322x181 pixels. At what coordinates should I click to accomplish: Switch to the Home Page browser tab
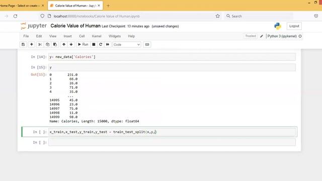(x=20, y=6)
